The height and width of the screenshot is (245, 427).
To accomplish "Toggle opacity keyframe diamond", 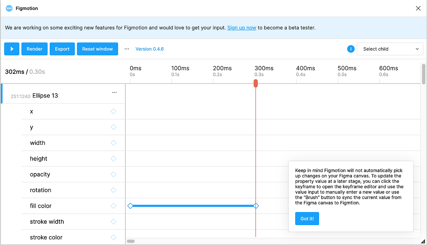I will coord(113,174).
